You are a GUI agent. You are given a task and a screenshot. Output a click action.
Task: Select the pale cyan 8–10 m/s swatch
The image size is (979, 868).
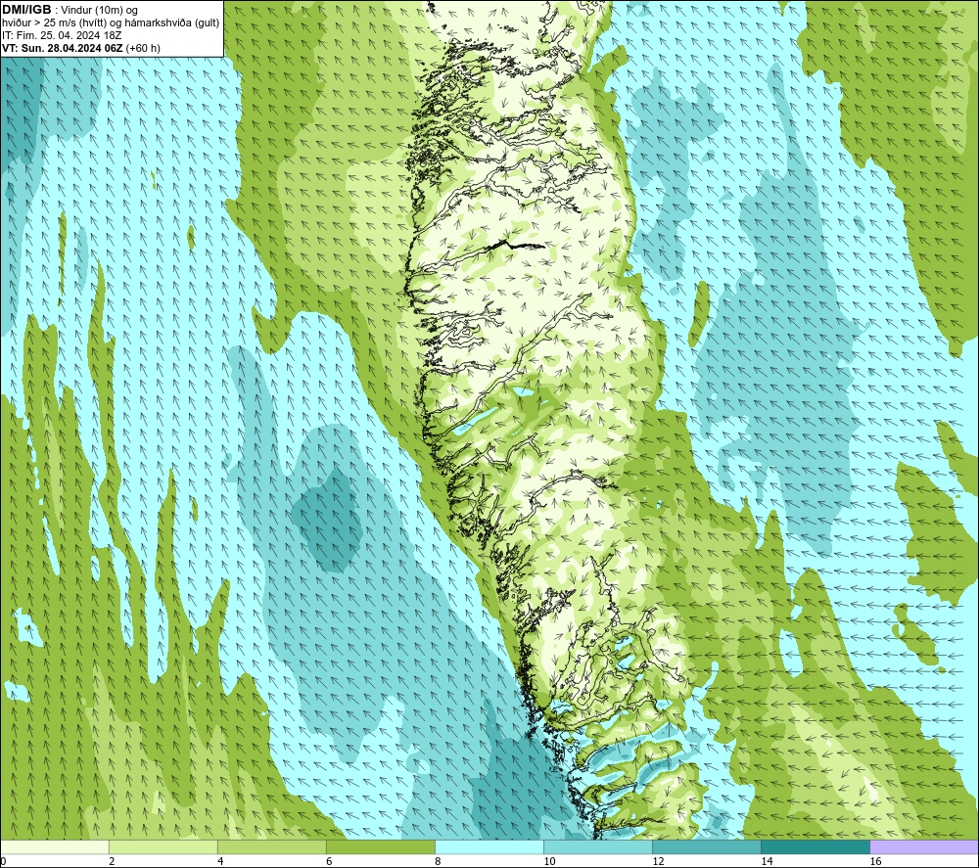489,846
